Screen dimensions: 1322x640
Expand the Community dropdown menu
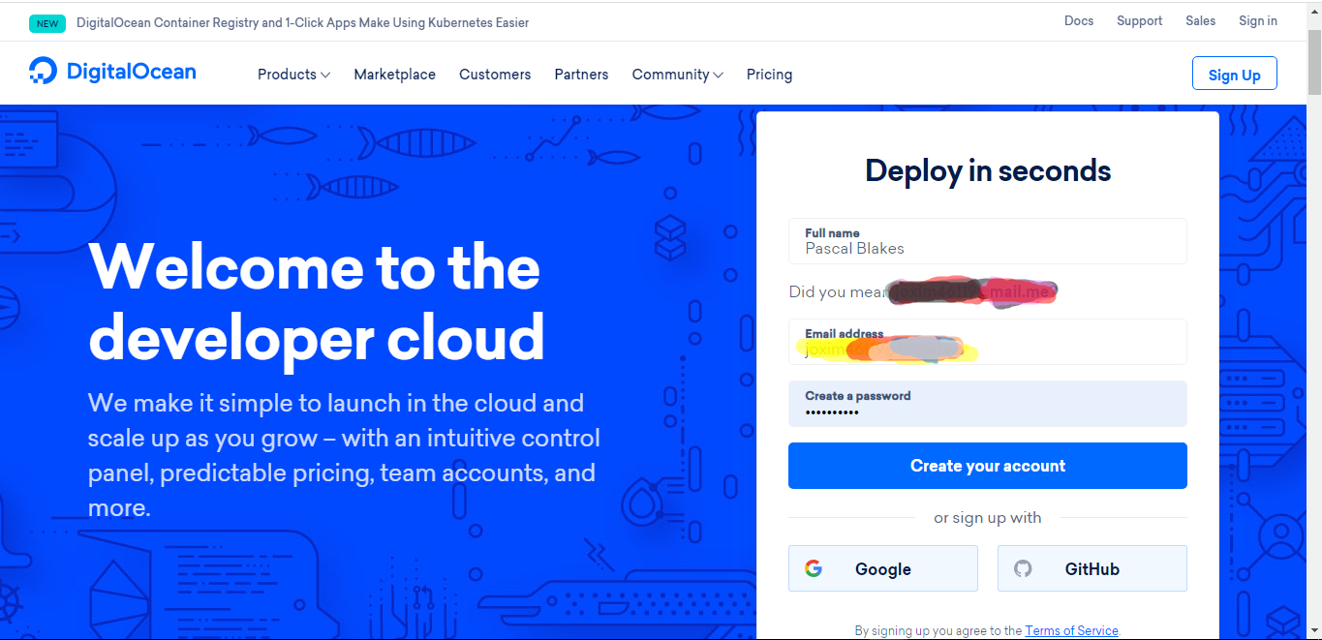677,75
